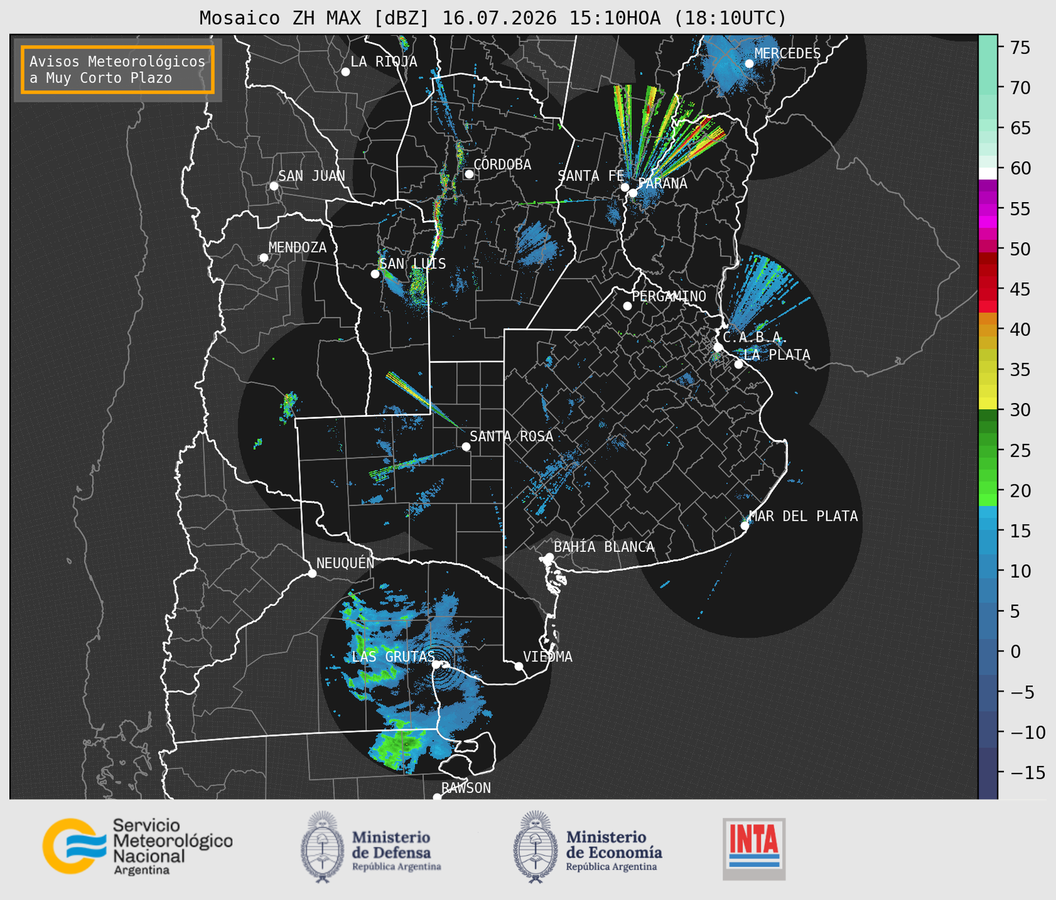Click the MERCEDES city marker dot
This screenshot has width=1056, height=900.
point(749,63)
